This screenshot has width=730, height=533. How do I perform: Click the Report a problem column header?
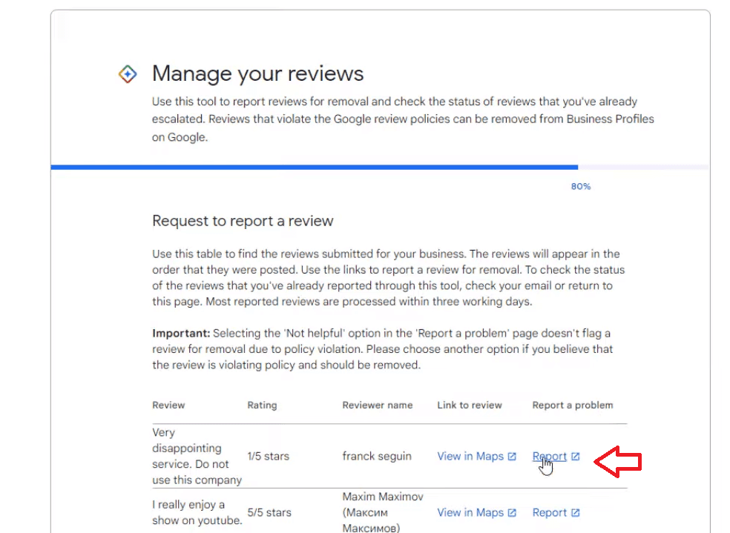573,405
